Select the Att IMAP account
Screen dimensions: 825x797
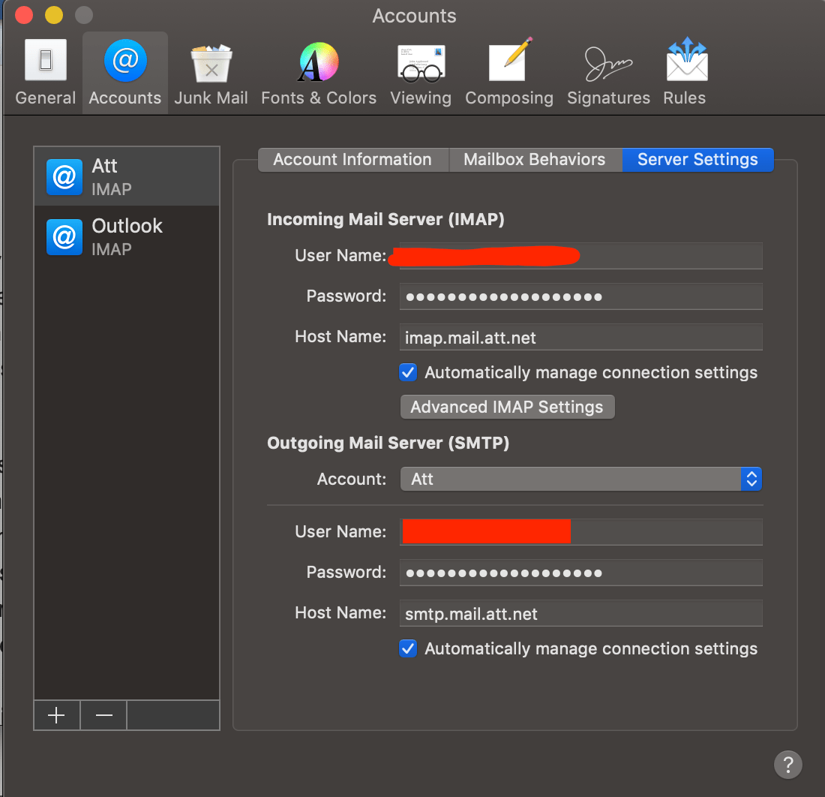point(127,177)
